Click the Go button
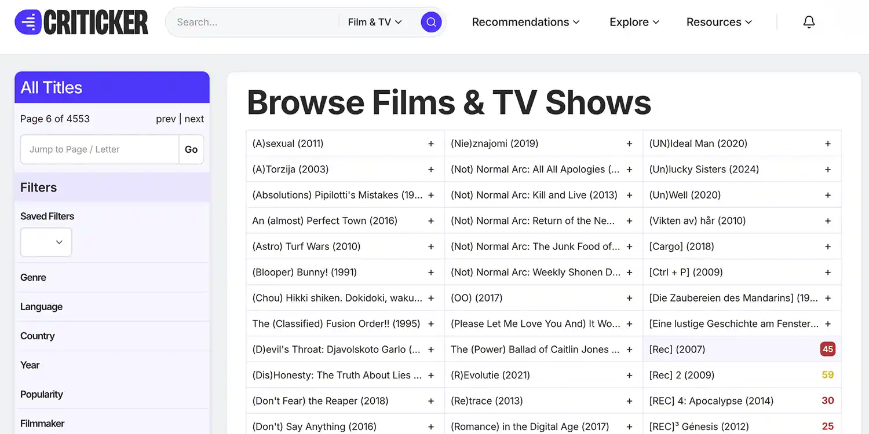The height and width of the screenshot is (434, 869). tap(191, 149)
